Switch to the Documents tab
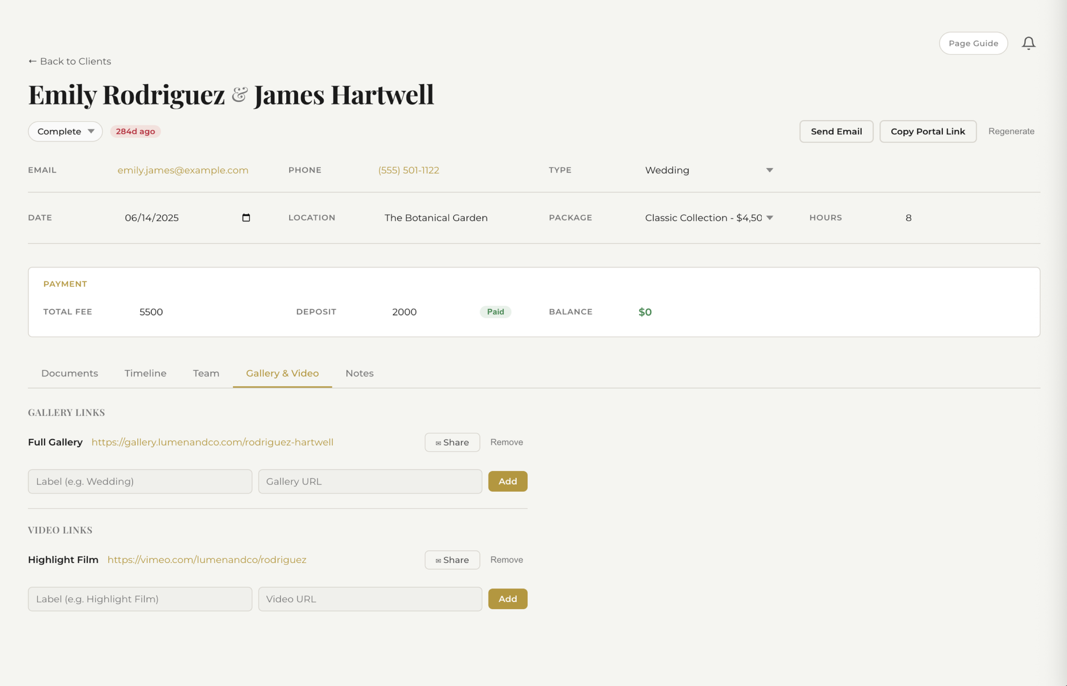1067x686 pixels. point(69,373)
